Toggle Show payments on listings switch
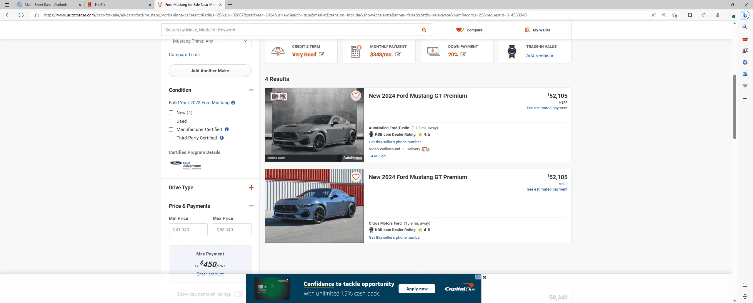 point(238,294)
